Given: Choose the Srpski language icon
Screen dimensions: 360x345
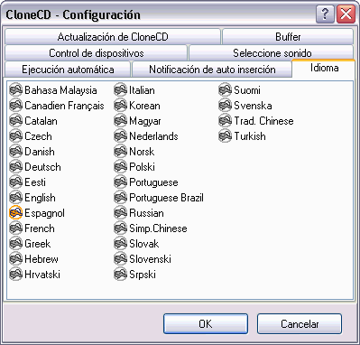Looking at the screenshot, I should pos(120,275).
